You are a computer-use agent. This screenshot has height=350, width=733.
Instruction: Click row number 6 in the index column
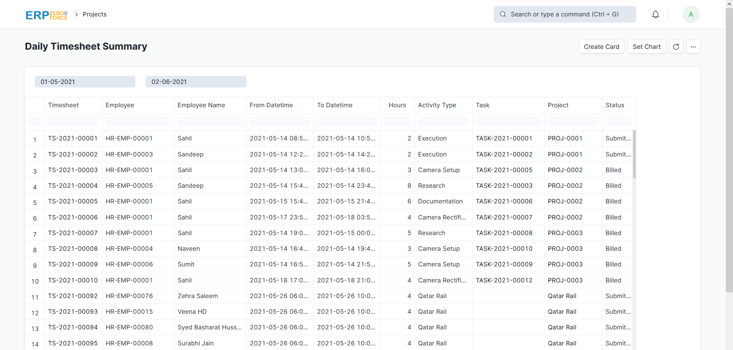coord(35,218)
